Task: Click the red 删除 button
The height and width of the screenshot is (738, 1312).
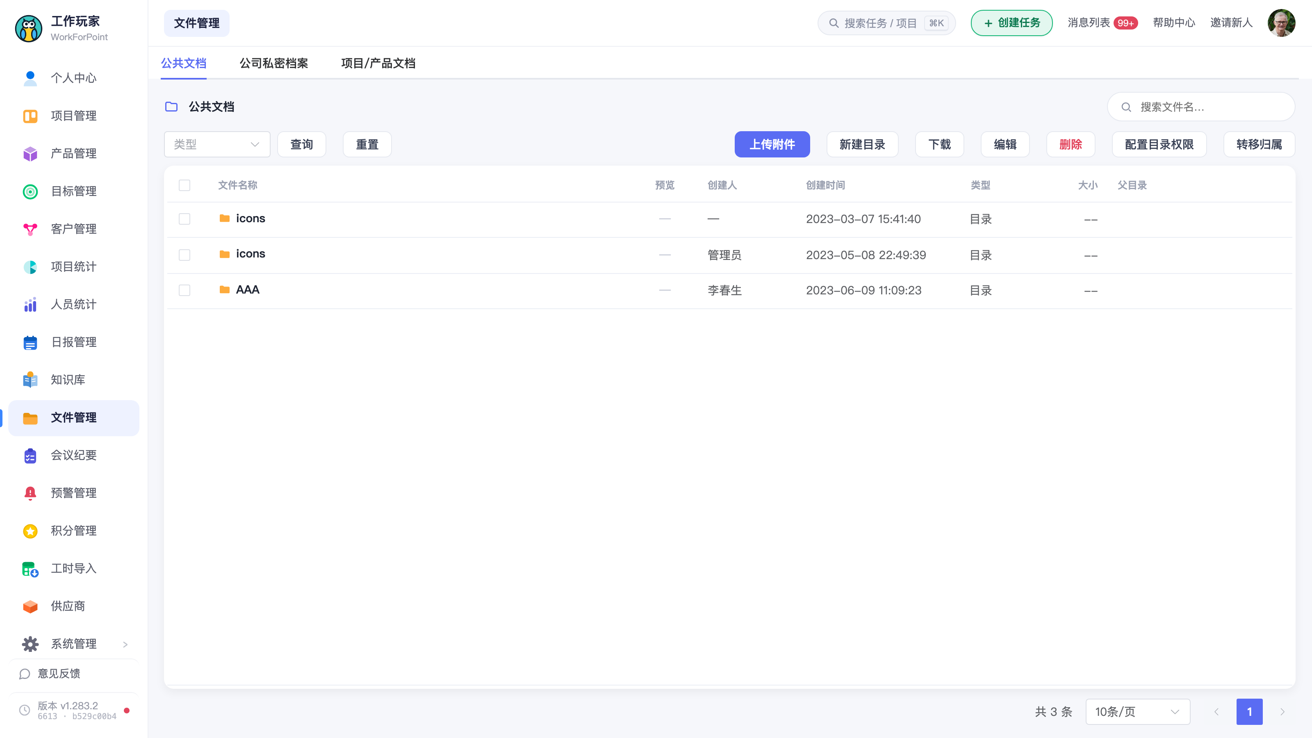Action: (x=1070, y=144)
